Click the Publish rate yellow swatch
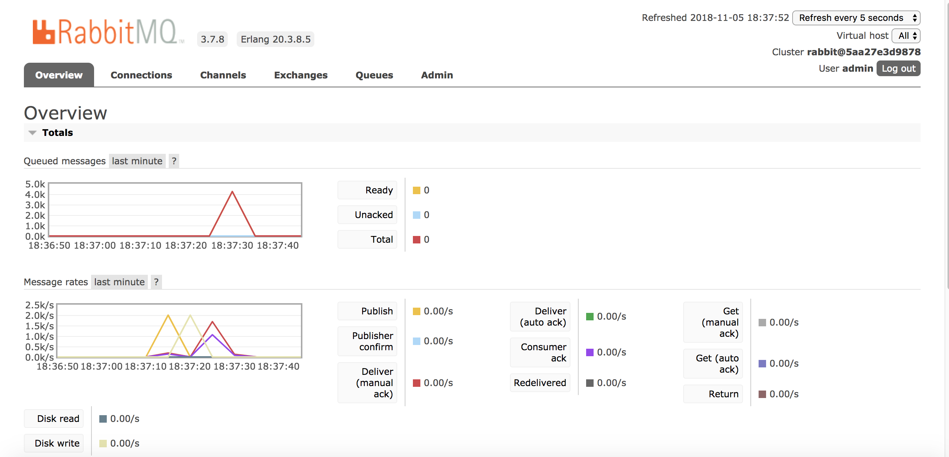The image size is (949, 457). coord(417,311)
